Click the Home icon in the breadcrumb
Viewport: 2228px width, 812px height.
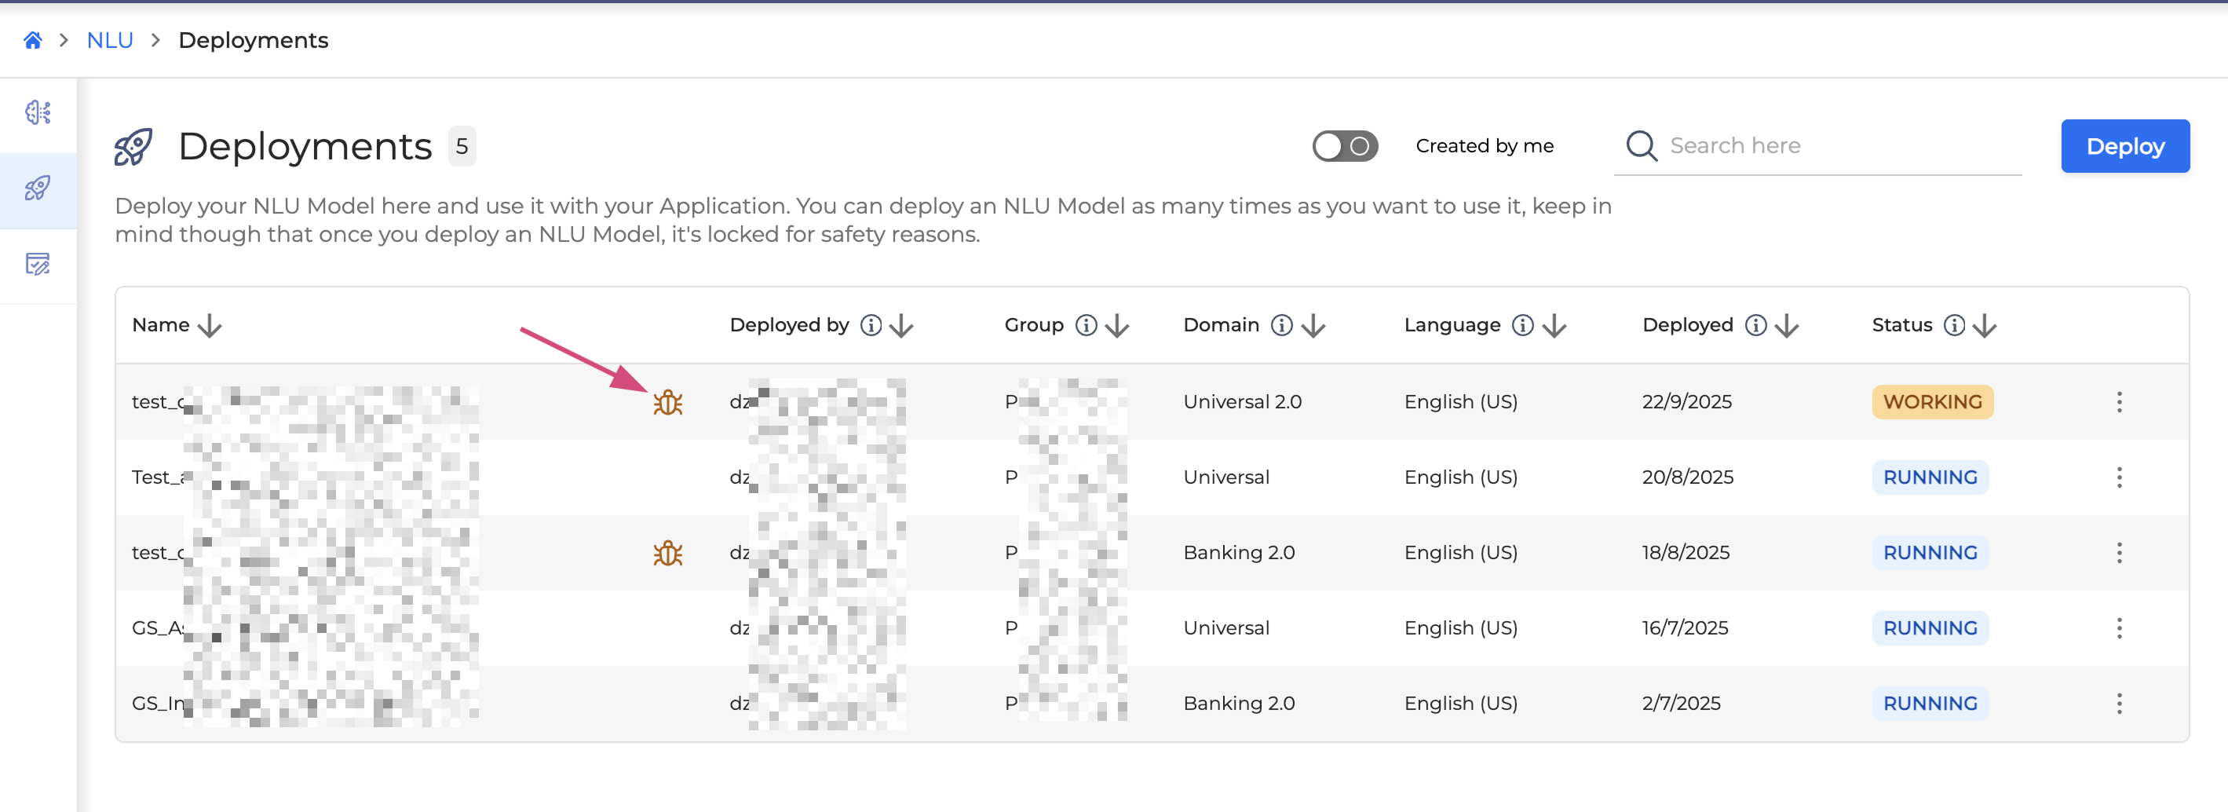click(x=32, y=40)
